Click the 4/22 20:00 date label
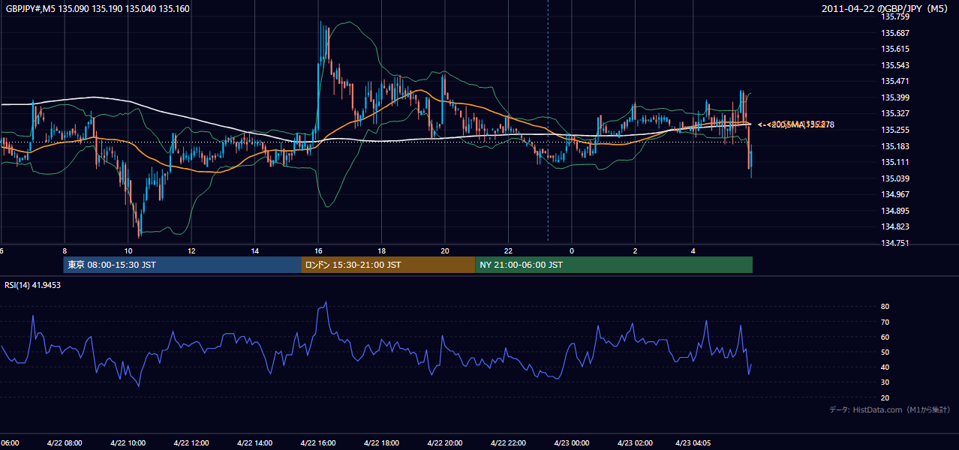The image size is (959, 450). (445, 443)
